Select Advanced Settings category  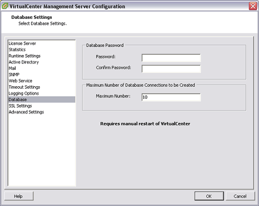click(x=26, y=112)
